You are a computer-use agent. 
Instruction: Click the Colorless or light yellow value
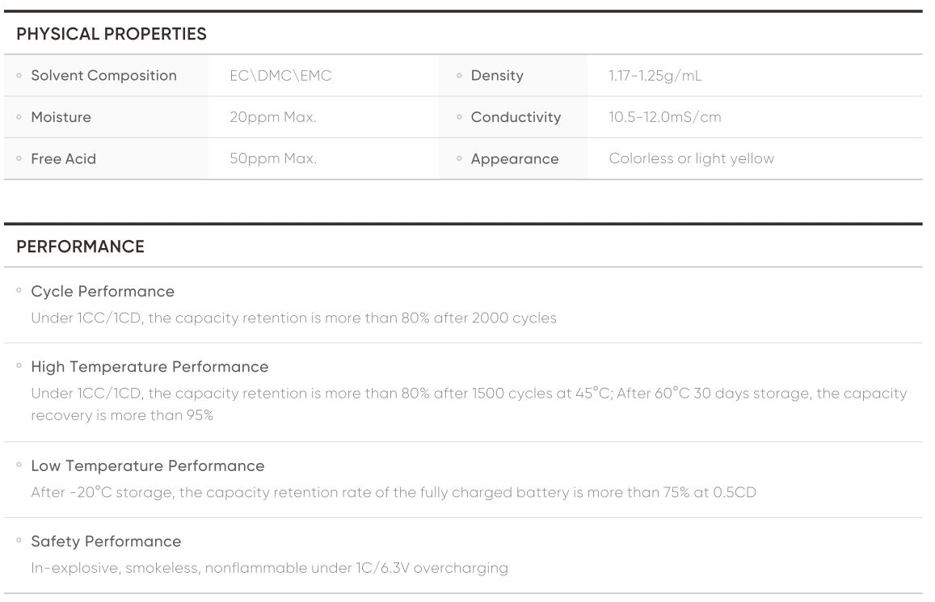(x=691, y=159)
